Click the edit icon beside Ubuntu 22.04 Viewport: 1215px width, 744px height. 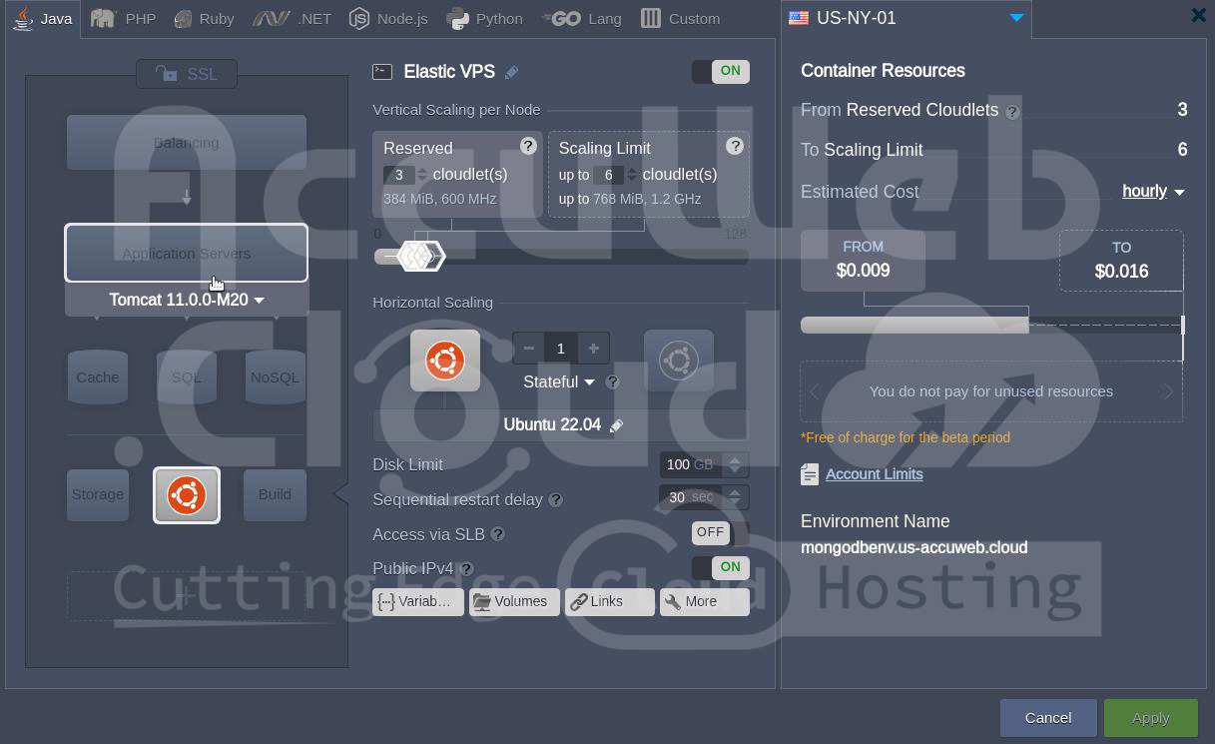point(616,425)
